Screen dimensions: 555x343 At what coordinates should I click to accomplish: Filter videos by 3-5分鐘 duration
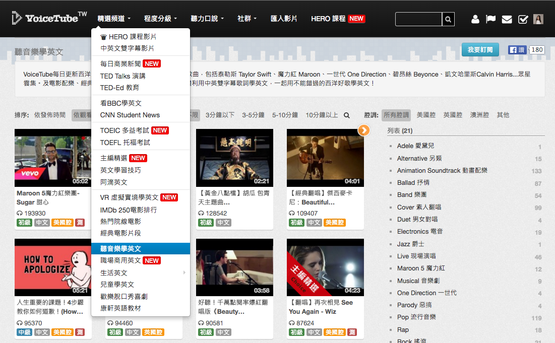[x=253, y=115]
